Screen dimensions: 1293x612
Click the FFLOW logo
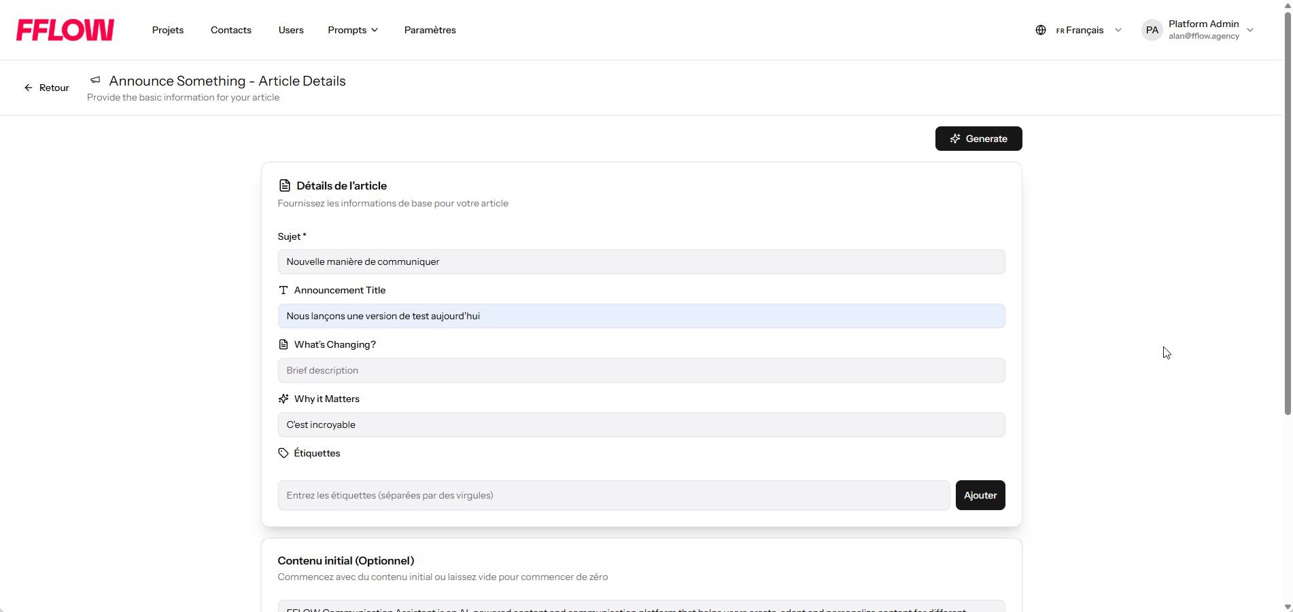pyautogui.click(x=65, y=30)
